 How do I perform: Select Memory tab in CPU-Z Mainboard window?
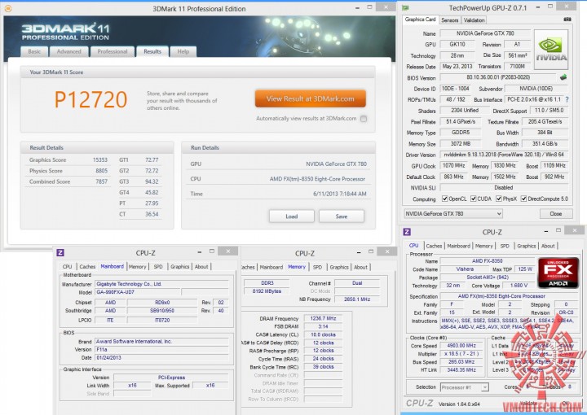(138, 266)
